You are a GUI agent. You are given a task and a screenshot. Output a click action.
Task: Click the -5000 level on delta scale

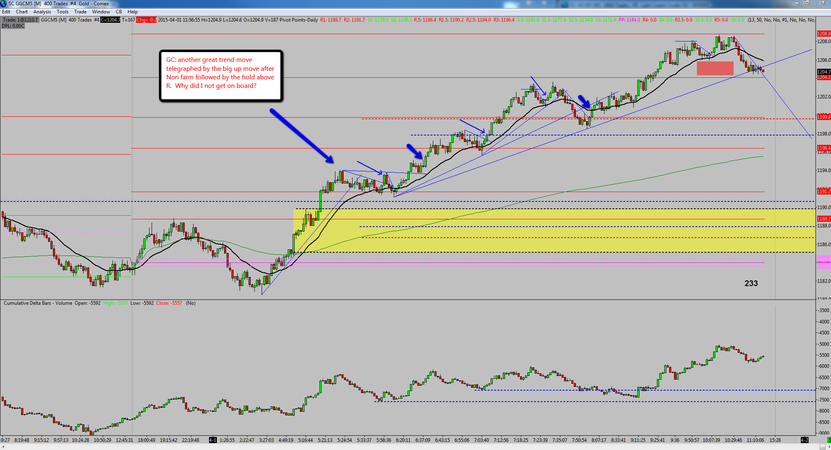(x=824, y=344)
